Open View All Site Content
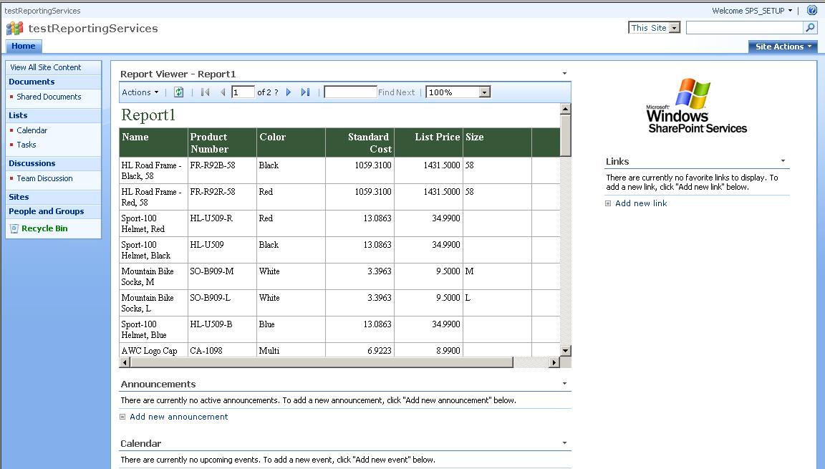The width and height of the screenshot is (825, 469). 46,67
